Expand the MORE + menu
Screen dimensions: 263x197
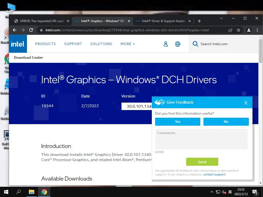(x=128, y=44)
